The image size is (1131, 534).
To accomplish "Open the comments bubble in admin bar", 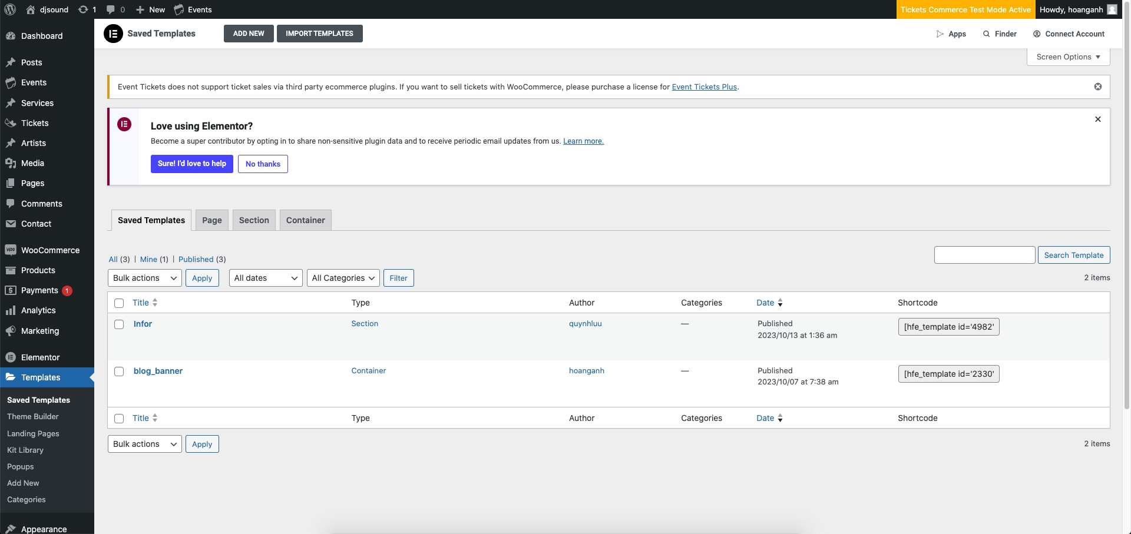I will tap(111, 9).
